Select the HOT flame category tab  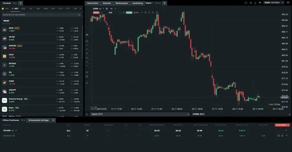tap(15, 8)
